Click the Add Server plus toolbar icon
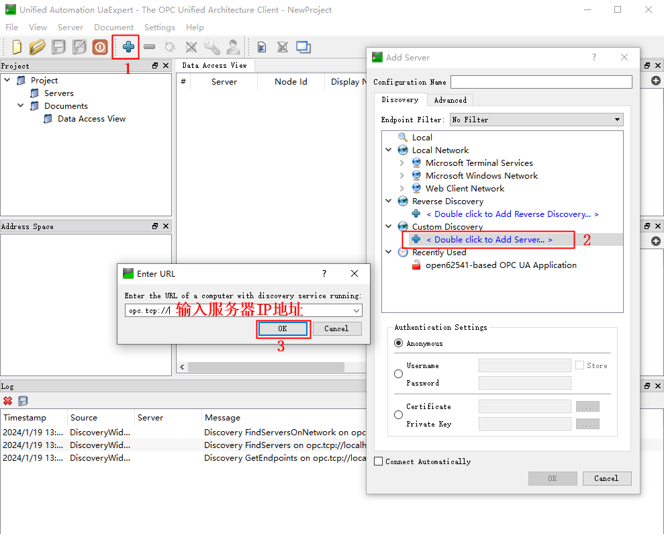664x534 pixels. click(128, 47)
